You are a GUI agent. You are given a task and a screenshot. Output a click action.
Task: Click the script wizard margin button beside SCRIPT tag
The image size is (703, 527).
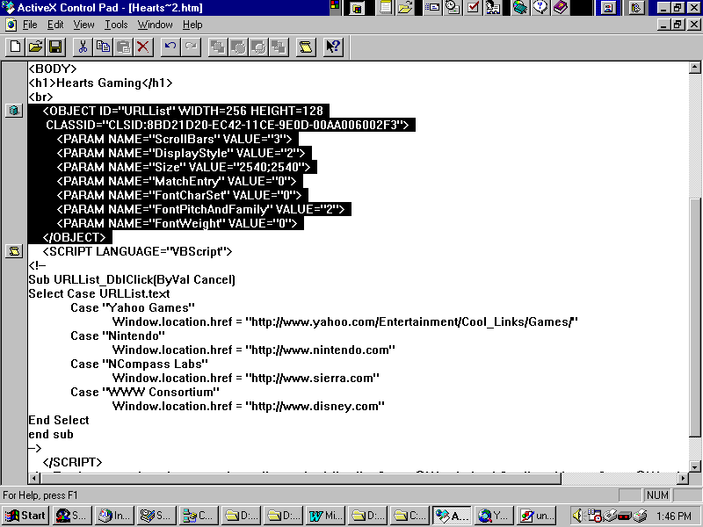tap(13, 251)
